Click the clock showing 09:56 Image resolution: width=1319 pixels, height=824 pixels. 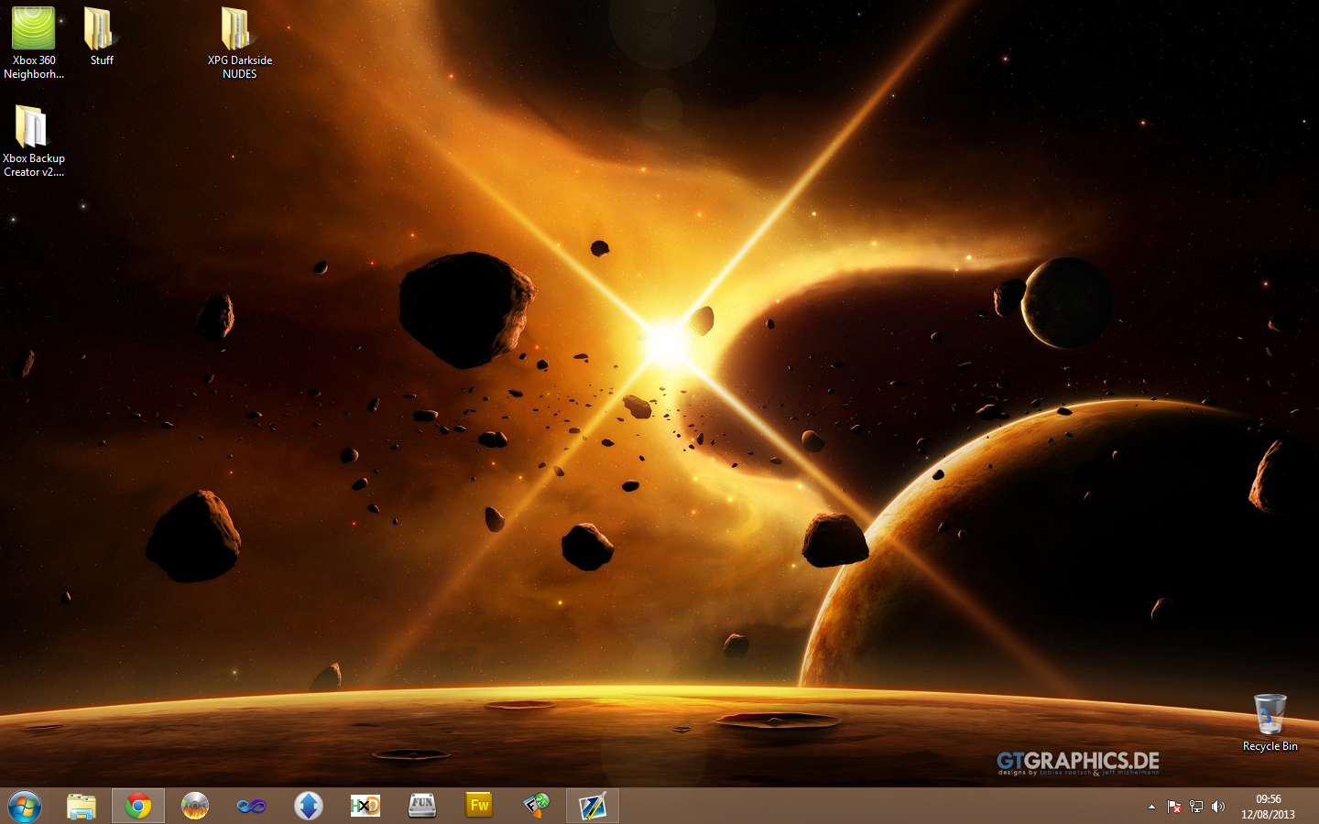coord(1268,807)
